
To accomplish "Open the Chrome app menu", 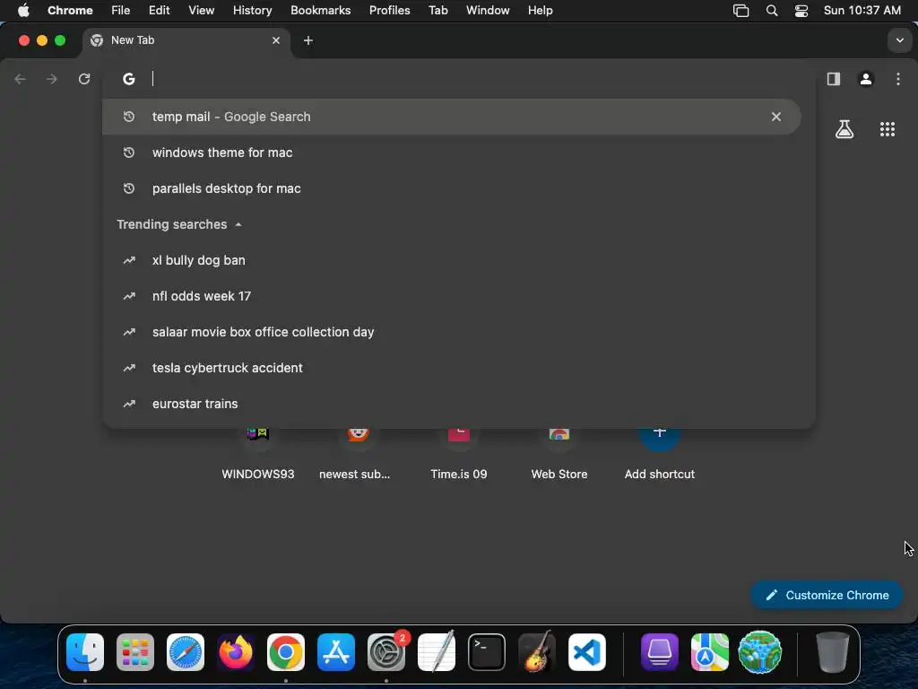I will pos(70,11).
